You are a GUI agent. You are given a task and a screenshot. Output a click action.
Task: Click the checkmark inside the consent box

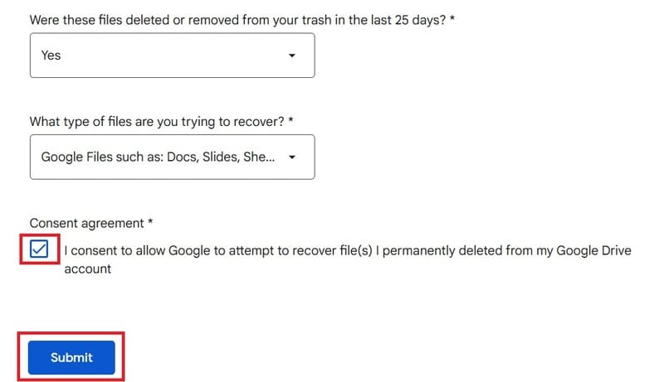pos(39,249)
